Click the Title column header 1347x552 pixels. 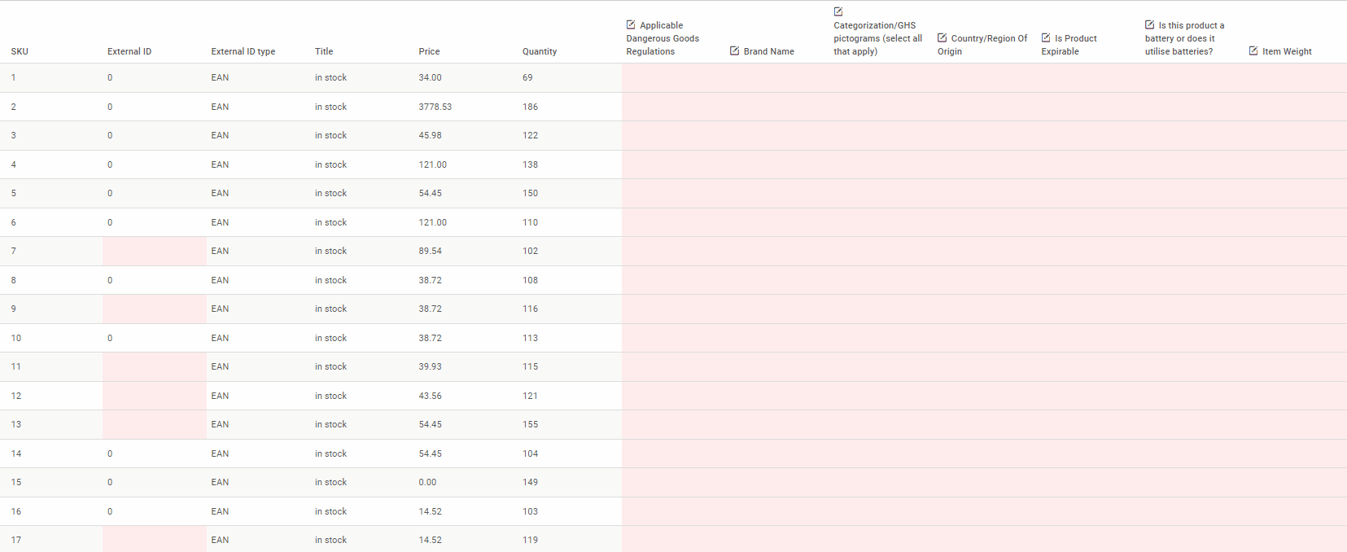(x=324, y=51)
